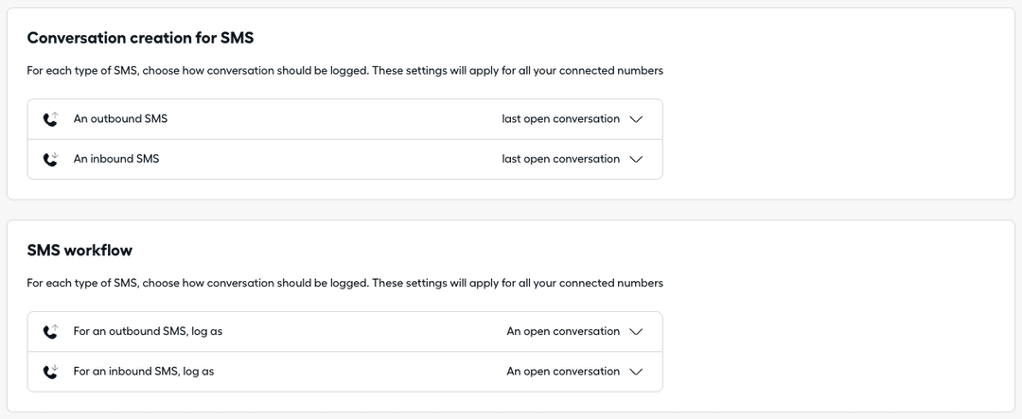The height and width of the screenshot is (419, 1022).
Task: Click outbound phone icon in Conversation creation section
Action: coord(51,119)
